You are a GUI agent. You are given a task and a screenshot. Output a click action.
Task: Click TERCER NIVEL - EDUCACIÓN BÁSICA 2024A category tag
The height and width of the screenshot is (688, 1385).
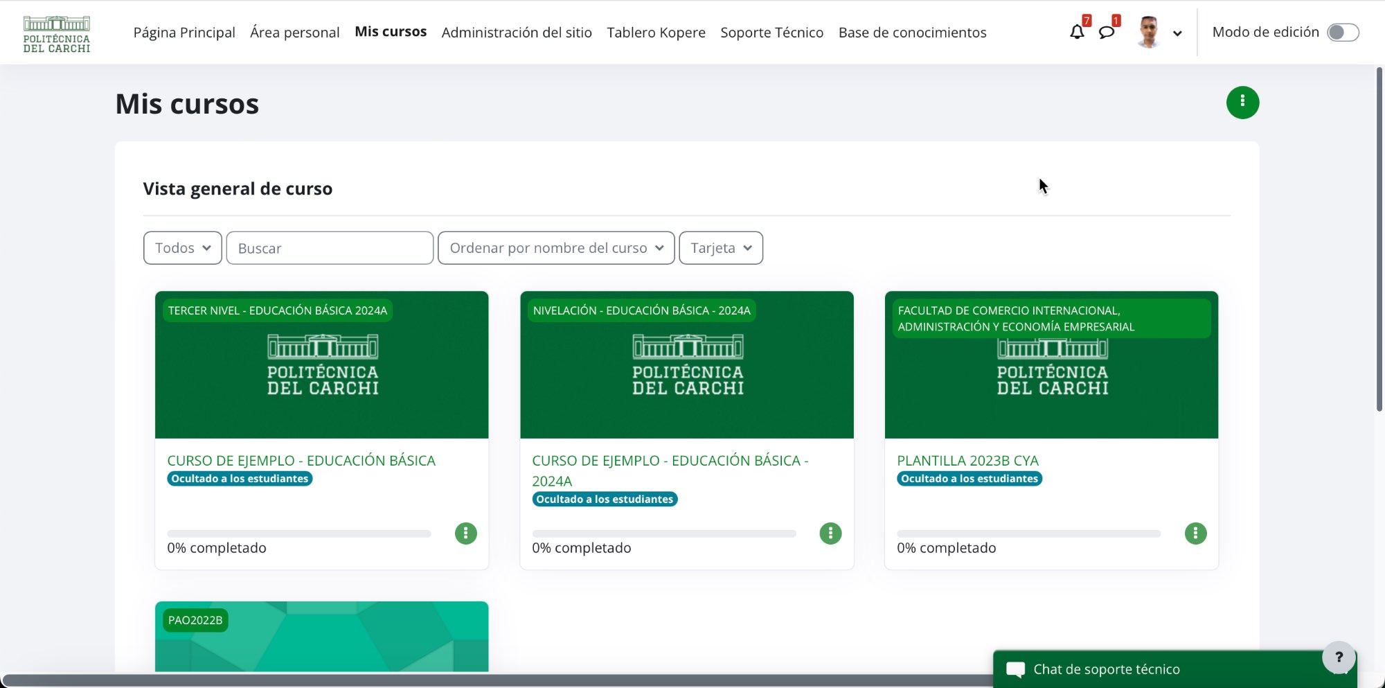coord(277,310)
